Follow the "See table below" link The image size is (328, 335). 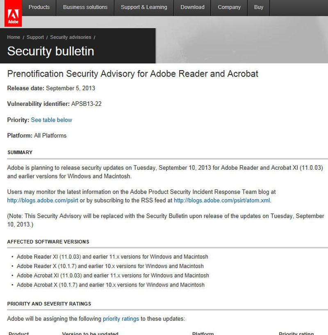tap(52, 120)
